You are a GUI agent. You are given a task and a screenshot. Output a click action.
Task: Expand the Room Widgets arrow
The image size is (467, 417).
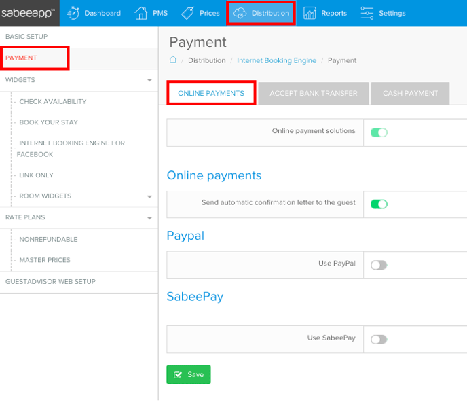click(149, 196)
